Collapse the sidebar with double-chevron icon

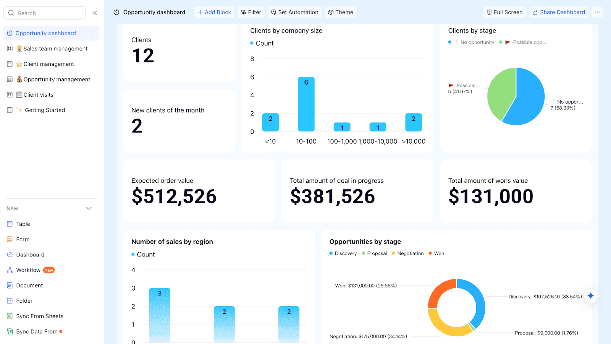(x=94, y=13)
